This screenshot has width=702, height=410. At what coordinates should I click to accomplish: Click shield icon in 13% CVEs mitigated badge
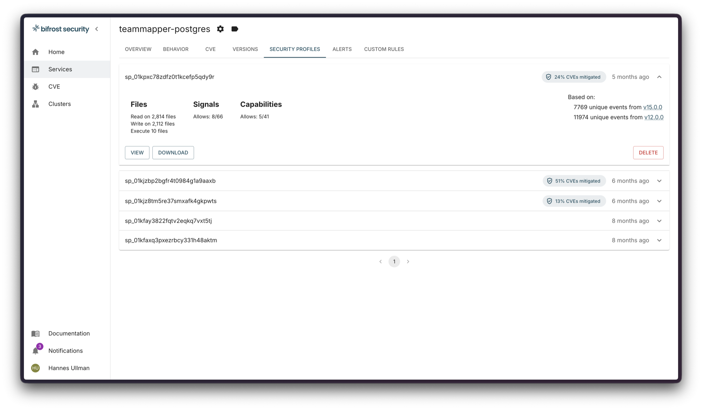[x=550, y=201]
